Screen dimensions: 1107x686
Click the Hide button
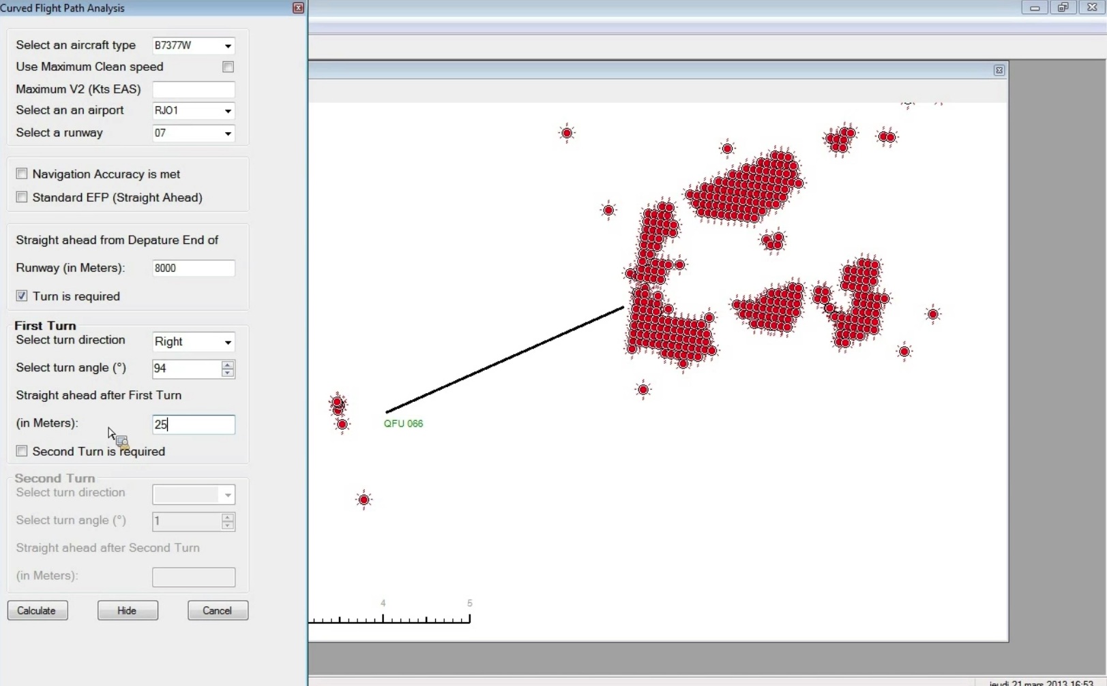pos(128,610)
